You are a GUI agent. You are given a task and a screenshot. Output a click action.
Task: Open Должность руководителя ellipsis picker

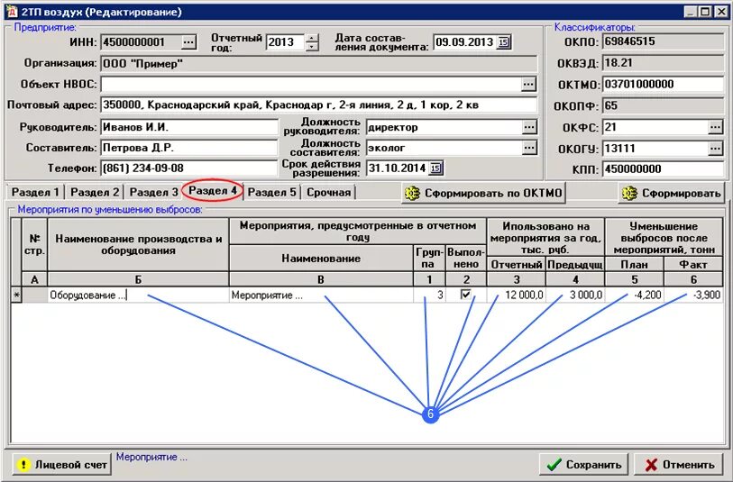click(x=528, y=126)
